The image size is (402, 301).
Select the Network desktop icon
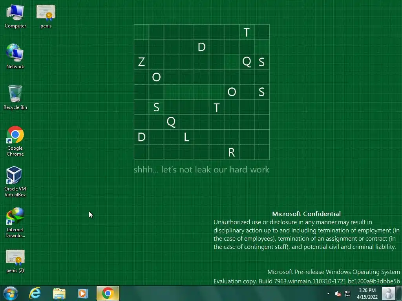tap(15, 56)
